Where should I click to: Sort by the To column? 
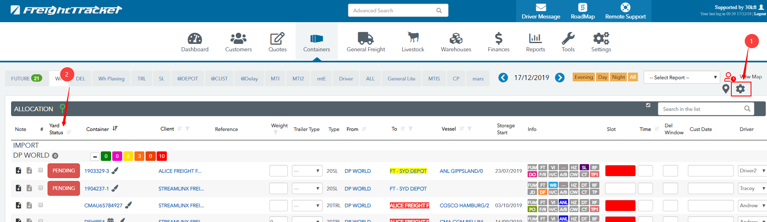pyautogui.click(x=403, y=129)
